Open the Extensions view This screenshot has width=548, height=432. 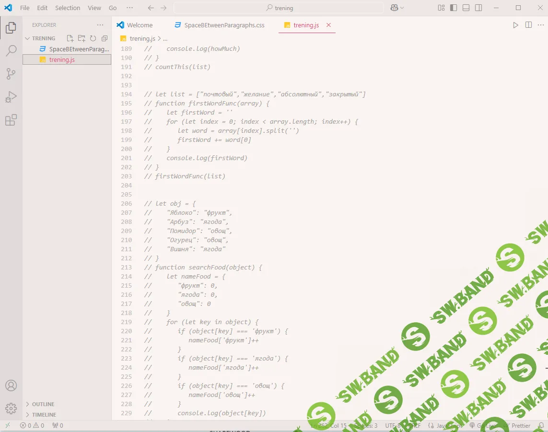(x=11, y=120)
